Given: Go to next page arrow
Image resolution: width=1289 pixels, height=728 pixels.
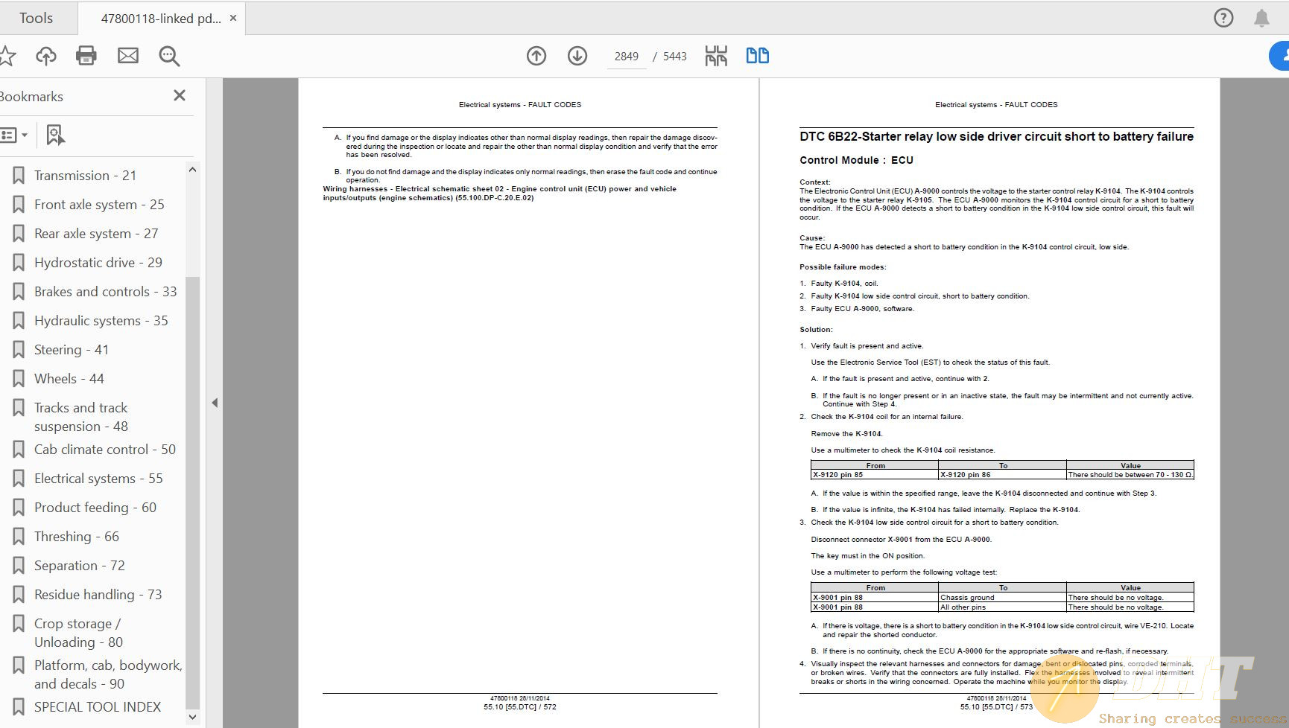Looking at the screenshot, I should point(577,56).
